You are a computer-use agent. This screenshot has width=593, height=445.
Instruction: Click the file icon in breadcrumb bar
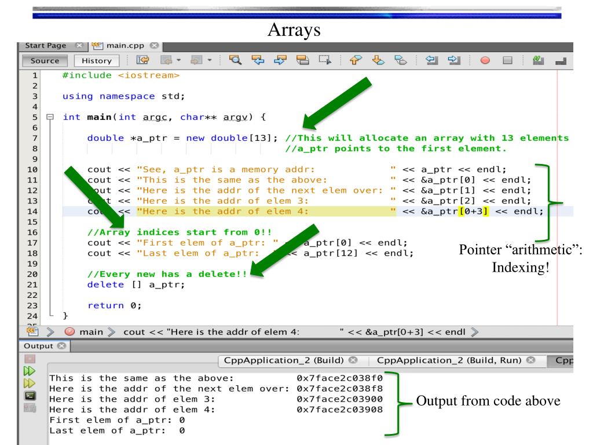[x=32, y=332]
